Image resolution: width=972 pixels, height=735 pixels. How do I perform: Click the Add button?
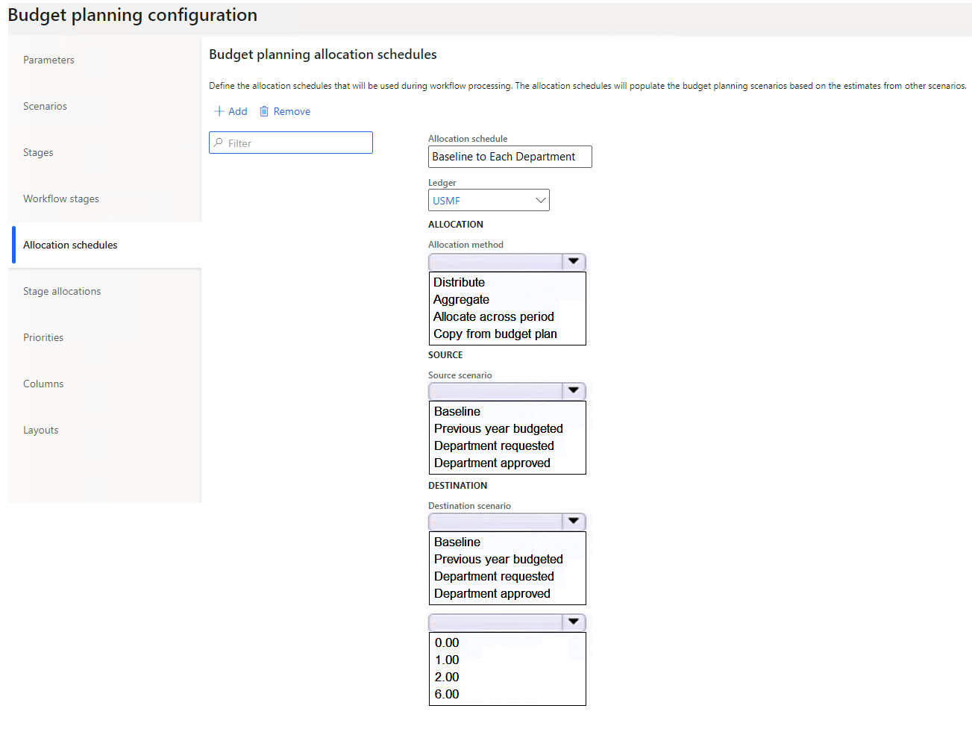tap(231, 111)
